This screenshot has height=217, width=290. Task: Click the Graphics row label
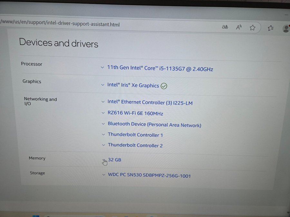click(32, 81)
